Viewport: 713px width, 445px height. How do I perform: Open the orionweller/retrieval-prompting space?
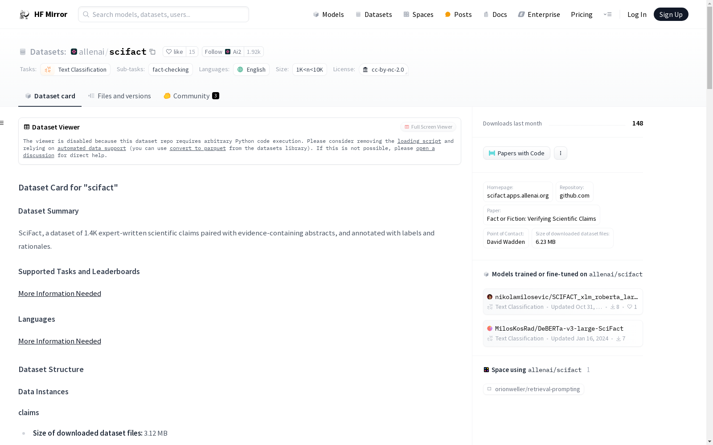[533, 389]
